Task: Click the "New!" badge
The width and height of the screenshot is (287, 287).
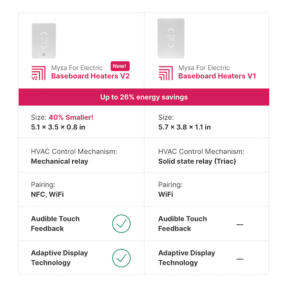Action: 120,66
